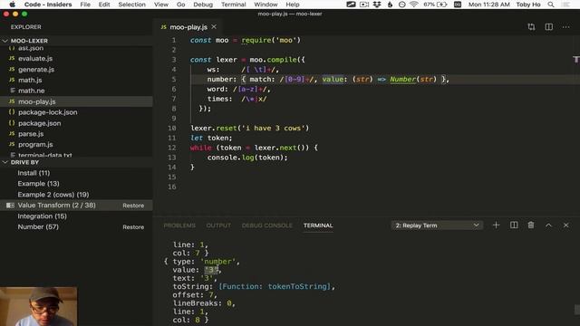Viewport: 580px width, 326px height.
Task: Open the Go menu
Action: [180, 5]
